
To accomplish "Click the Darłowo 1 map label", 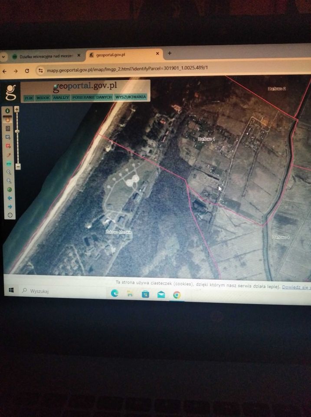I will click(x=206, y=139).
